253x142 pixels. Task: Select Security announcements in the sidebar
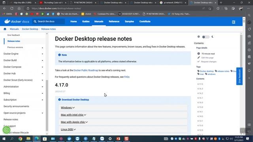16,106
